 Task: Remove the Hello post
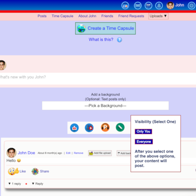coord(78,153)
